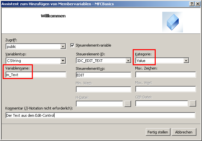Open help with the question mark button

point(192,4)
